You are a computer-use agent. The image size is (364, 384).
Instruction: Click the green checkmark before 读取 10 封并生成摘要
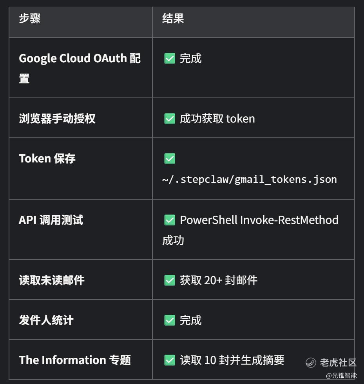click(170, 360)
